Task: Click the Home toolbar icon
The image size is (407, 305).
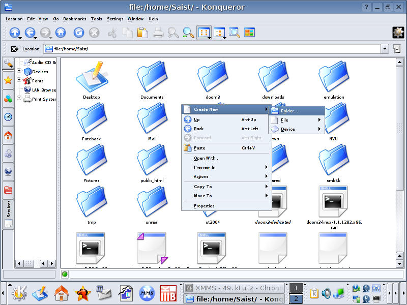Action: pos(61,33)
